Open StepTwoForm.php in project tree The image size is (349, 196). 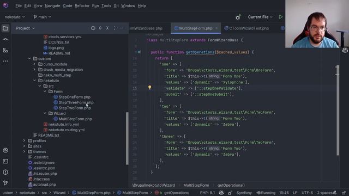point(75,108)
